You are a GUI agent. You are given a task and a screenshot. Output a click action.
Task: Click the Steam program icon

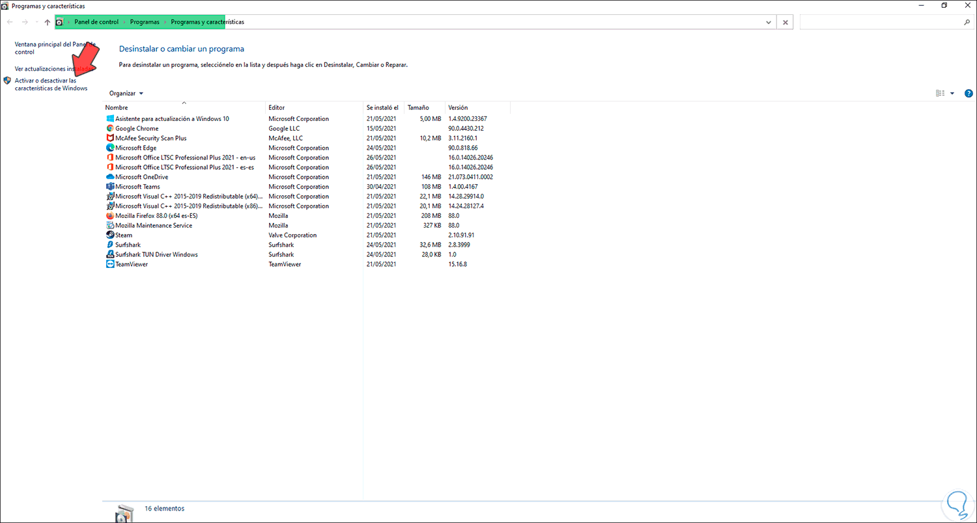pyautogui.click(x=110, y=235)
